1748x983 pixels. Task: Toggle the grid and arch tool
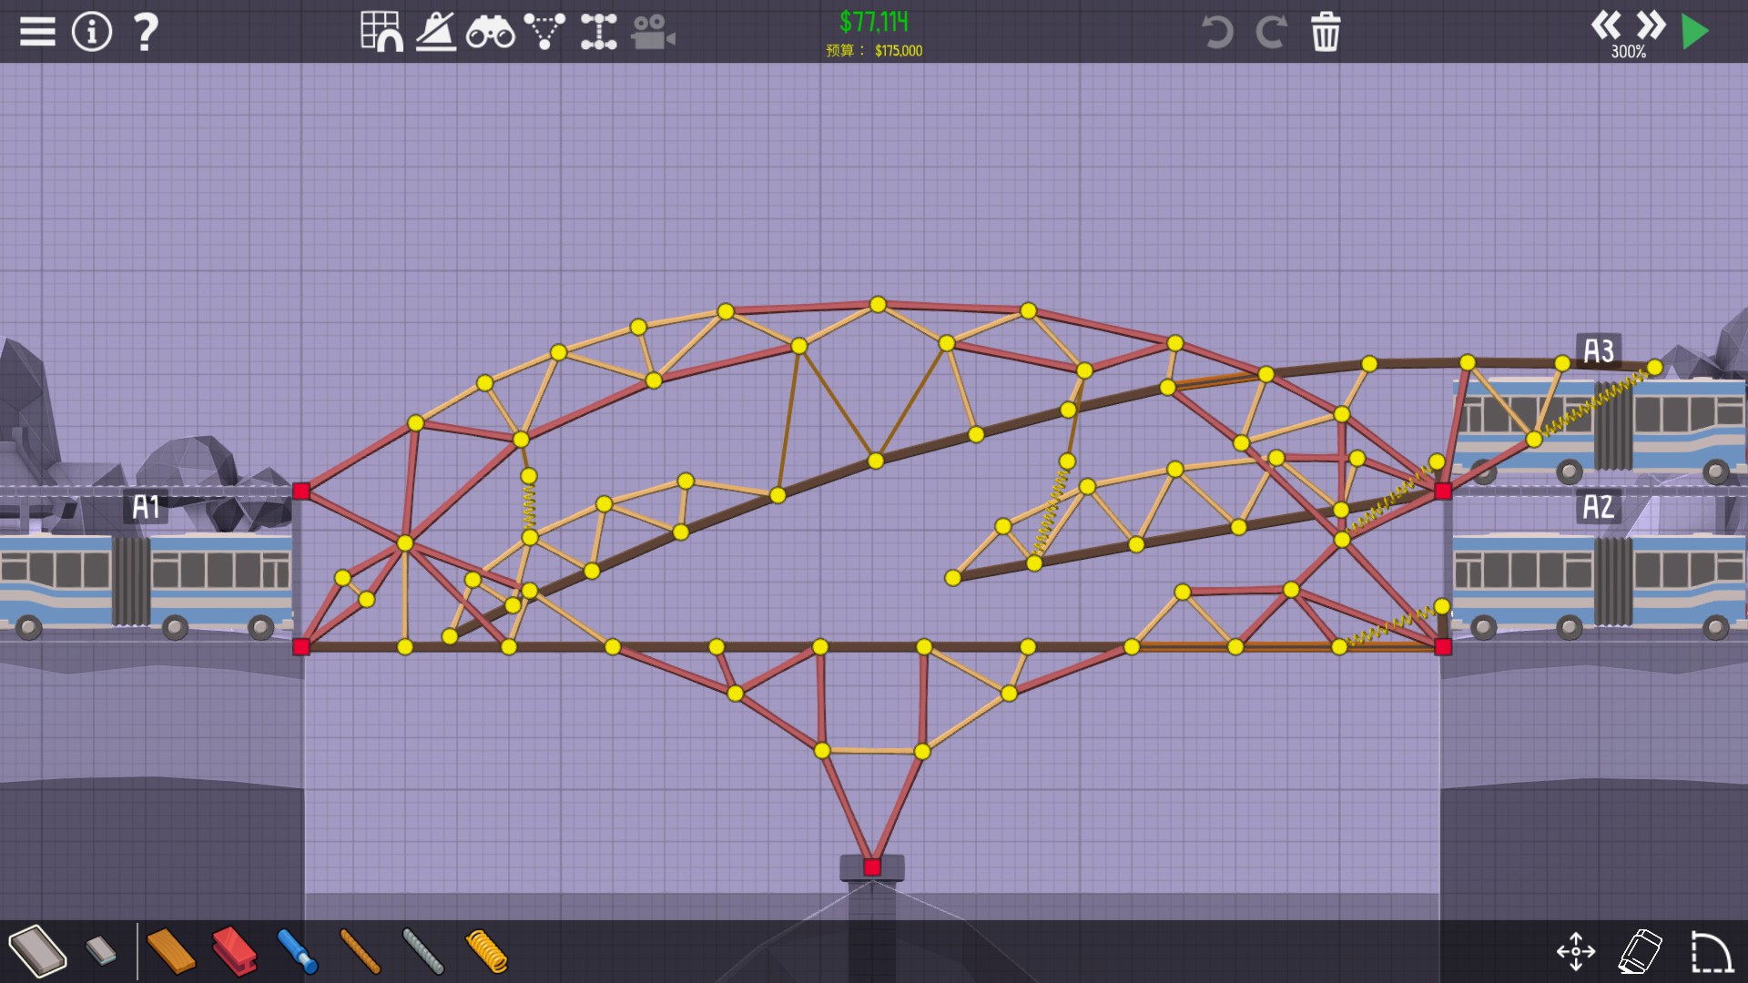(381, 32)
